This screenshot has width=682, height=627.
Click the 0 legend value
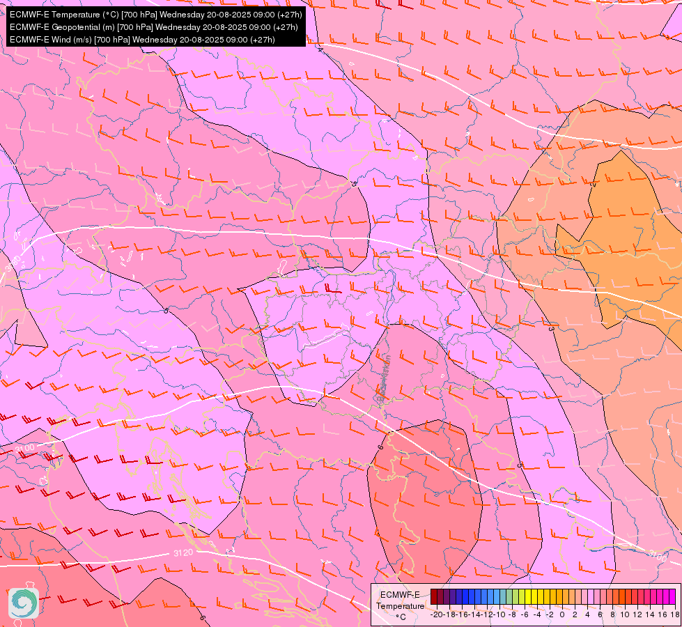click(x=562, y=615)
